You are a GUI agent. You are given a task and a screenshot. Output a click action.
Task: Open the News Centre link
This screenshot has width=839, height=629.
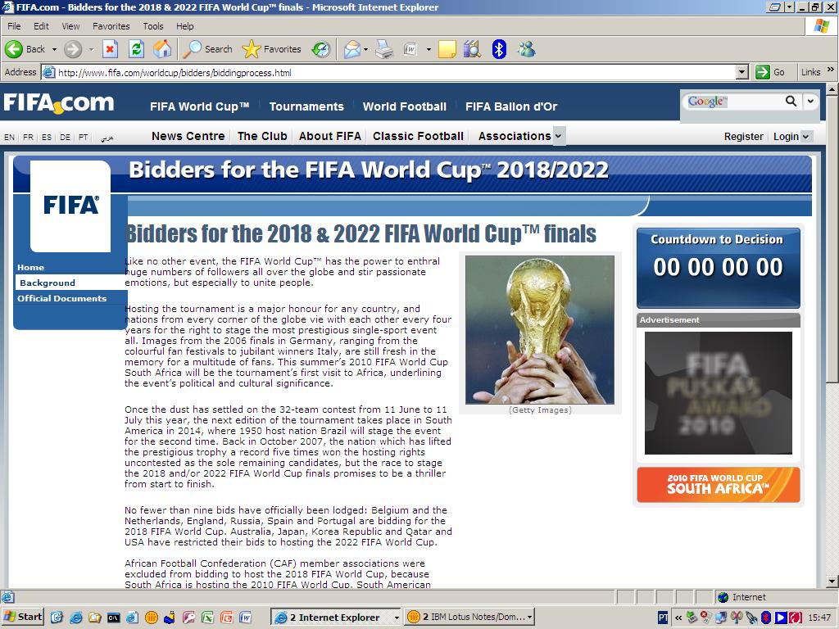[x=188, y=136]
